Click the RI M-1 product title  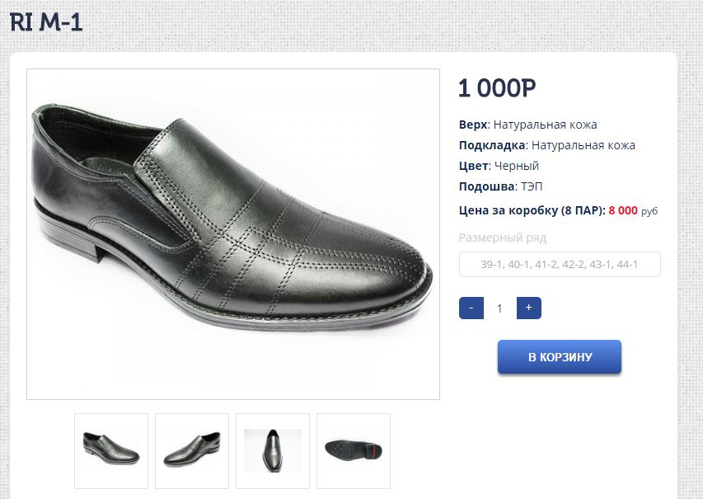click(47, 22)
